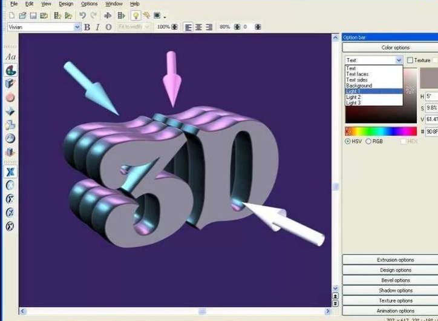Open the arrow beside the display screen icon
This screenshot has width=438, height=321.
(165, 17)
